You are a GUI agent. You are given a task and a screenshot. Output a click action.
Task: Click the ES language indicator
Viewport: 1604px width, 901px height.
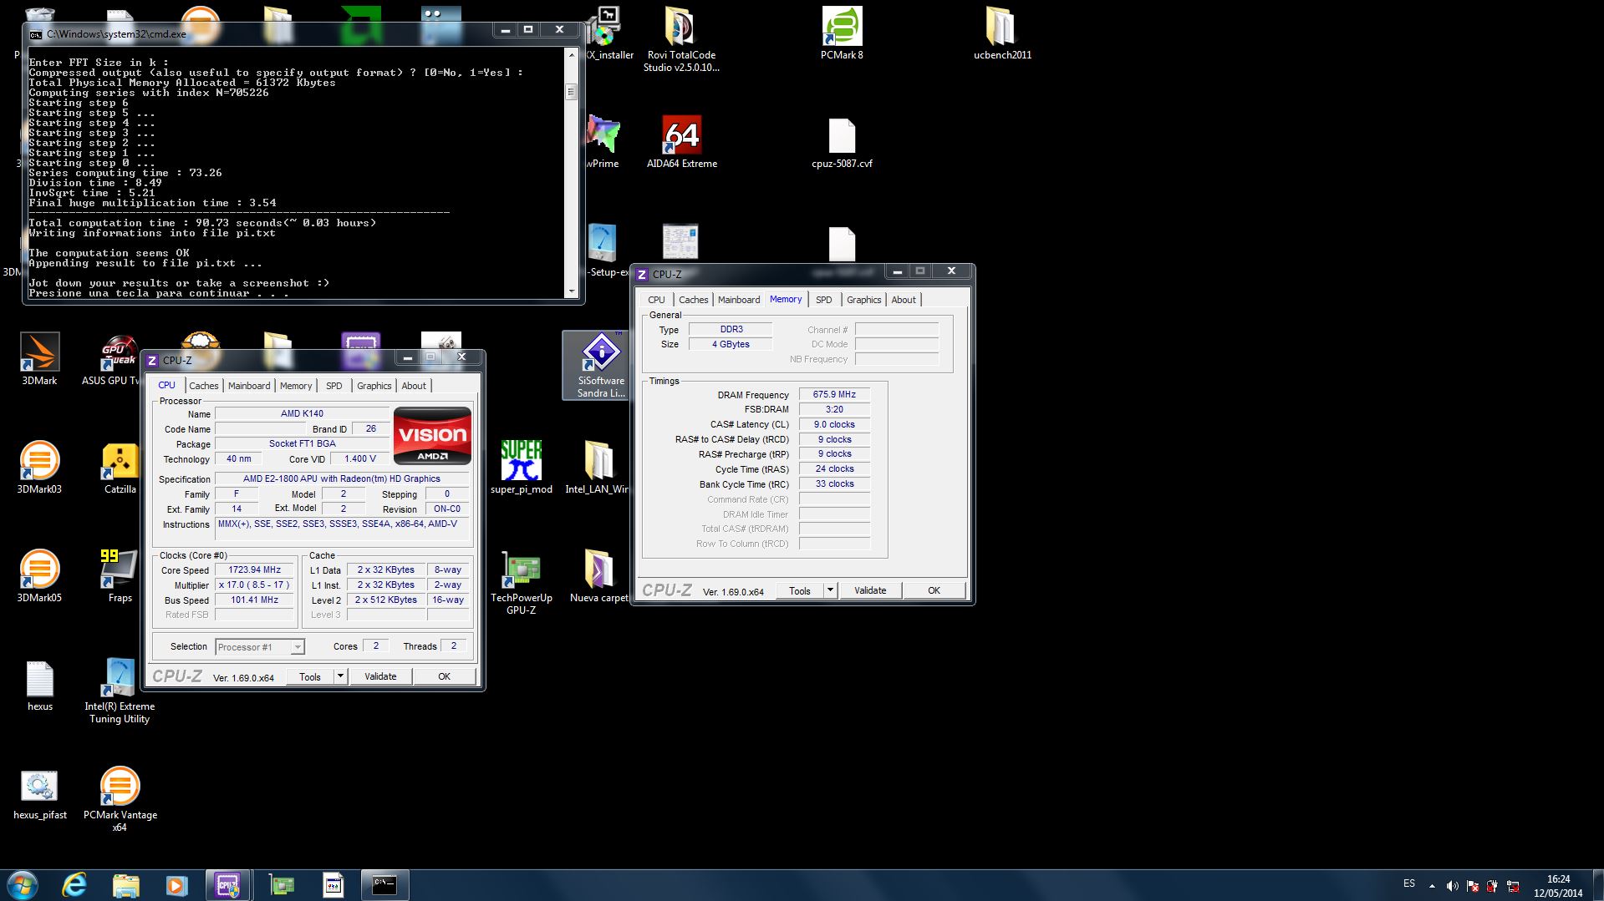click(1409, 883)
